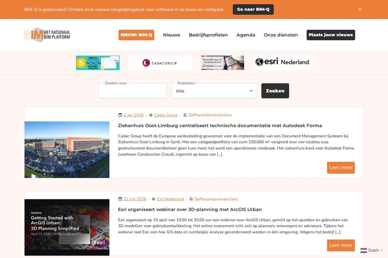Open Softwareleveranciers link in Ziekenhuis article
This screenshot has height=258, width=388.
pos(210,115)
